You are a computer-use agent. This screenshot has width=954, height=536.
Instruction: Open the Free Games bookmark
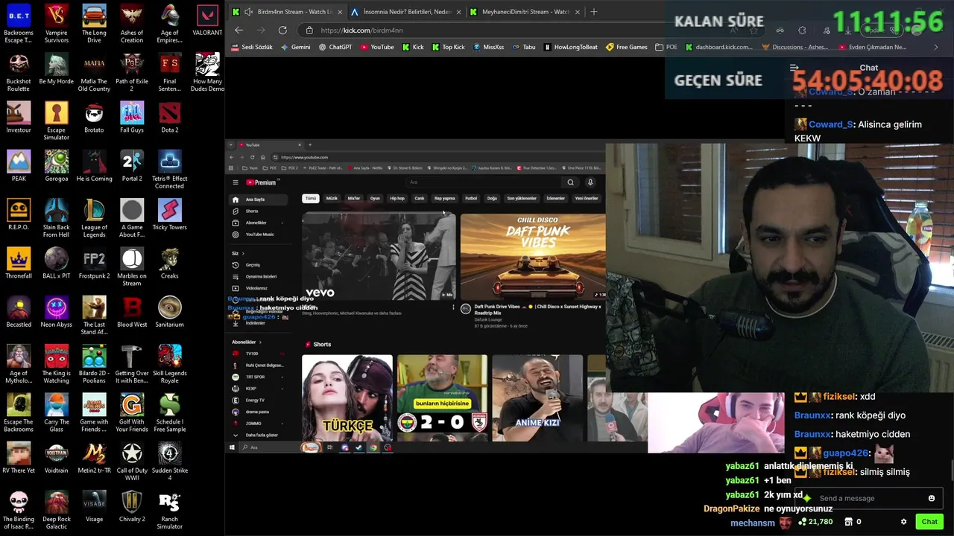[x=626, y=47]
